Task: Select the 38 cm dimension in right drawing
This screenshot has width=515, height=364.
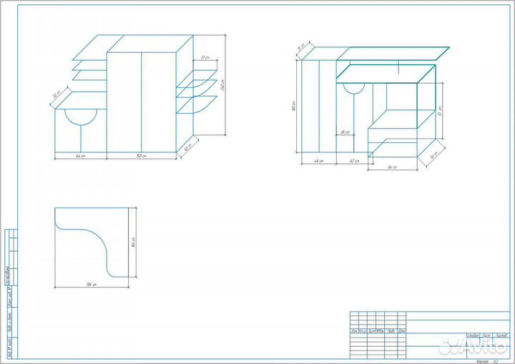Action: [x=344, y=133]
